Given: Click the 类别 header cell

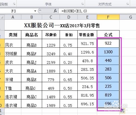Looking at the screenshot, I should coord(13,35).
